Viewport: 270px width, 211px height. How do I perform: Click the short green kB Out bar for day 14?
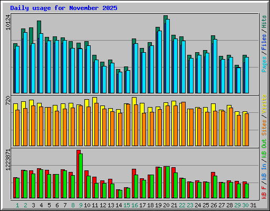click(120, 194)
